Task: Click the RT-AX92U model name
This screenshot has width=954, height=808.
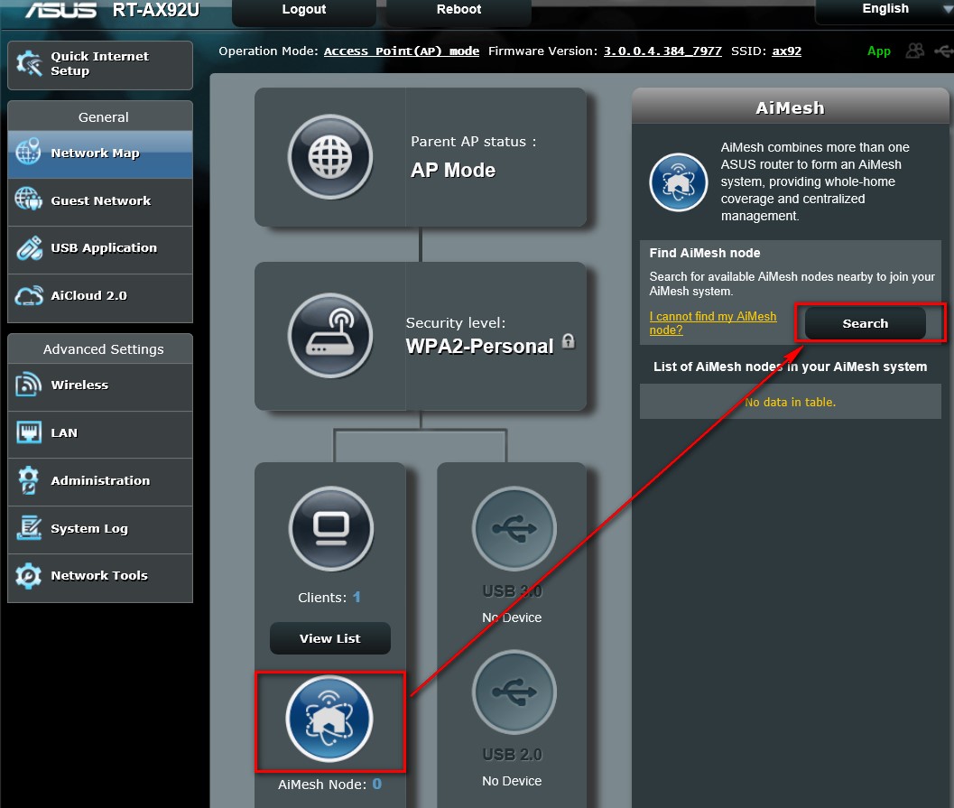Action: point(156,10)
